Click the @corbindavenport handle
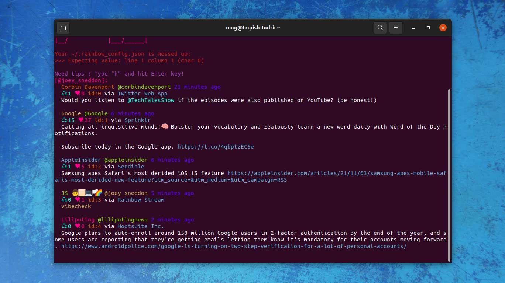 pos(144,87)
